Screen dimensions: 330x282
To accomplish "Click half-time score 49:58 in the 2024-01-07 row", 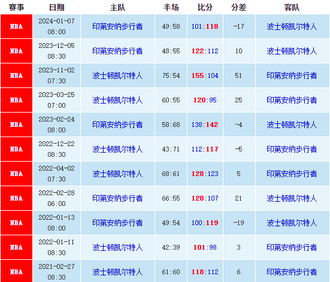I will point(171,26).
